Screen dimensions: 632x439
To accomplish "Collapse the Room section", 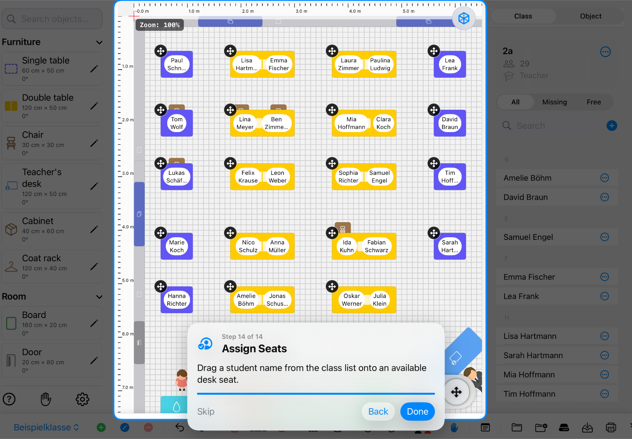I will point(99,297).
